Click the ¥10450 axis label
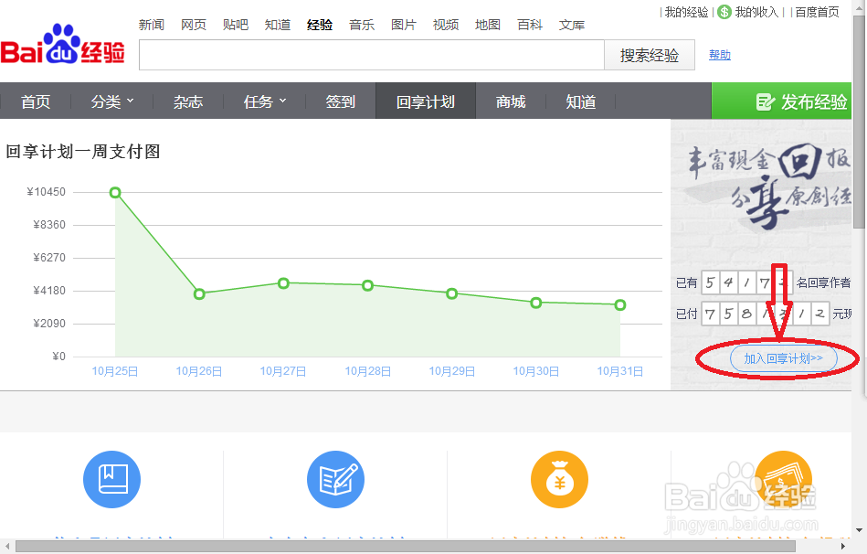The height and width of the screenshot is (554, 867). 46,192
